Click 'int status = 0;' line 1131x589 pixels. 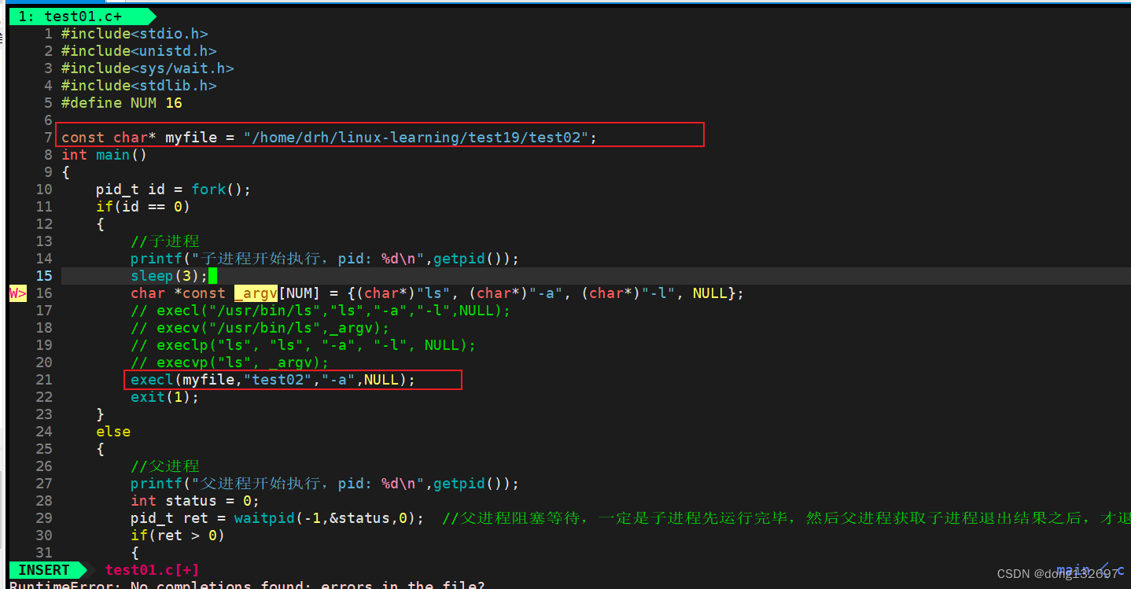tap(195, 501)
